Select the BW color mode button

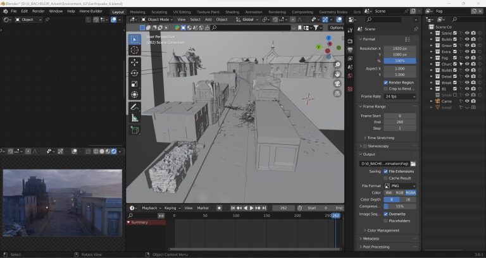pyautogui.click(x=389, y=192)
